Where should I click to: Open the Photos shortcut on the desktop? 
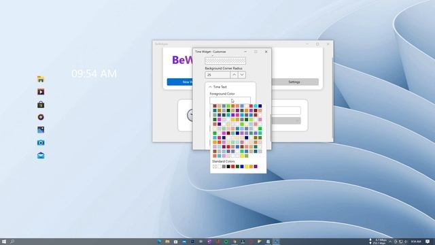pyautogui.click(x=41, y=130)
